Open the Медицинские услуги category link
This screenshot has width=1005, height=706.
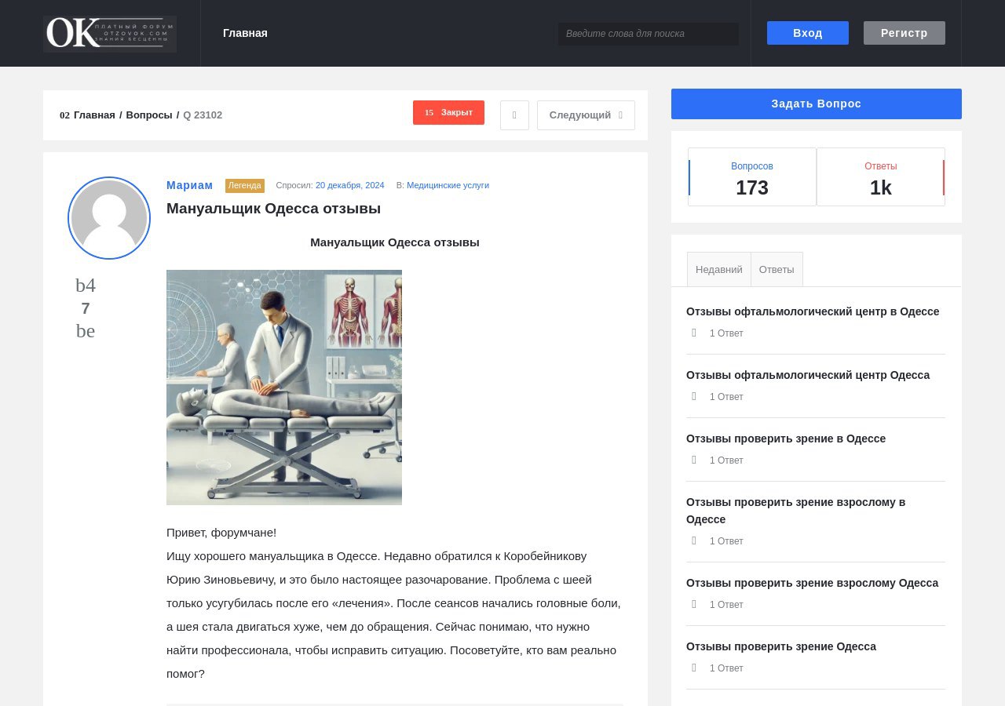[448, 185]
